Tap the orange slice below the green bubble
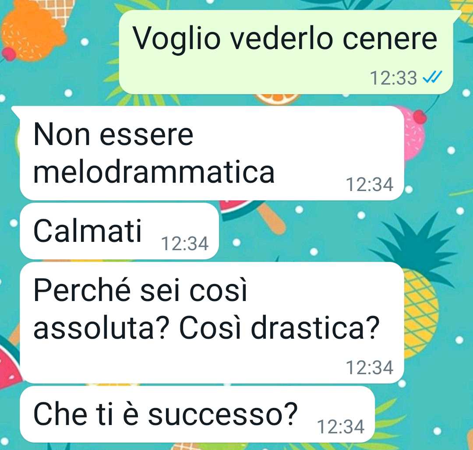Viewport: 473px width, 450px height. 277,99
